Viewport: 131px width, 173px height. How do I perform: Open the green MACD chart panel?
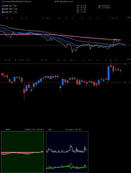(22, 152)
